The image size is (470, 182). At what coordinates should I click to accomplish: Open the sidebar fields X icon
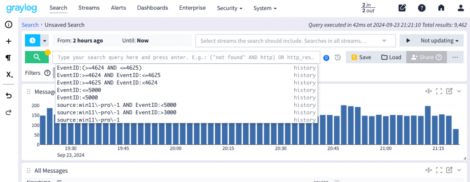pos(9,75)
